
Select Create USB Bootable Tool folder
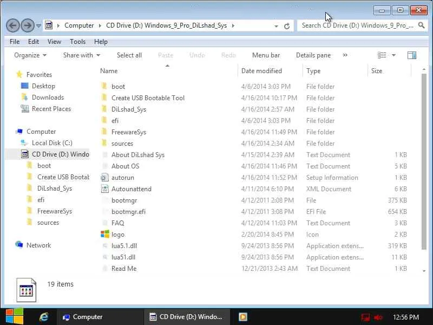coord(143,98)
